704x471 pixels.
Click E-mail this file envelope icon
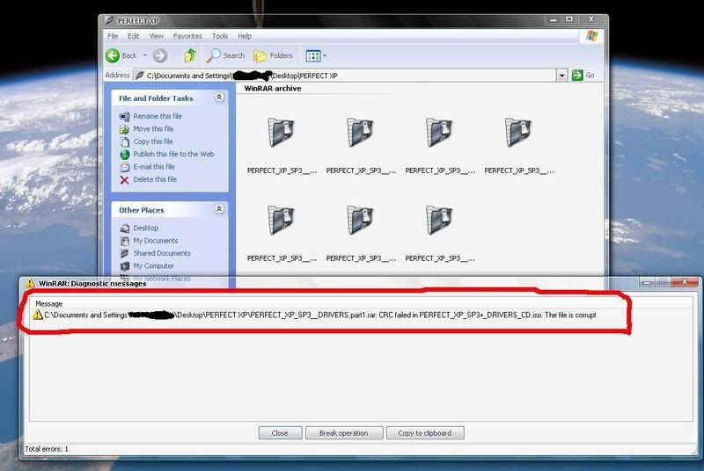click(x=124, y=167)
